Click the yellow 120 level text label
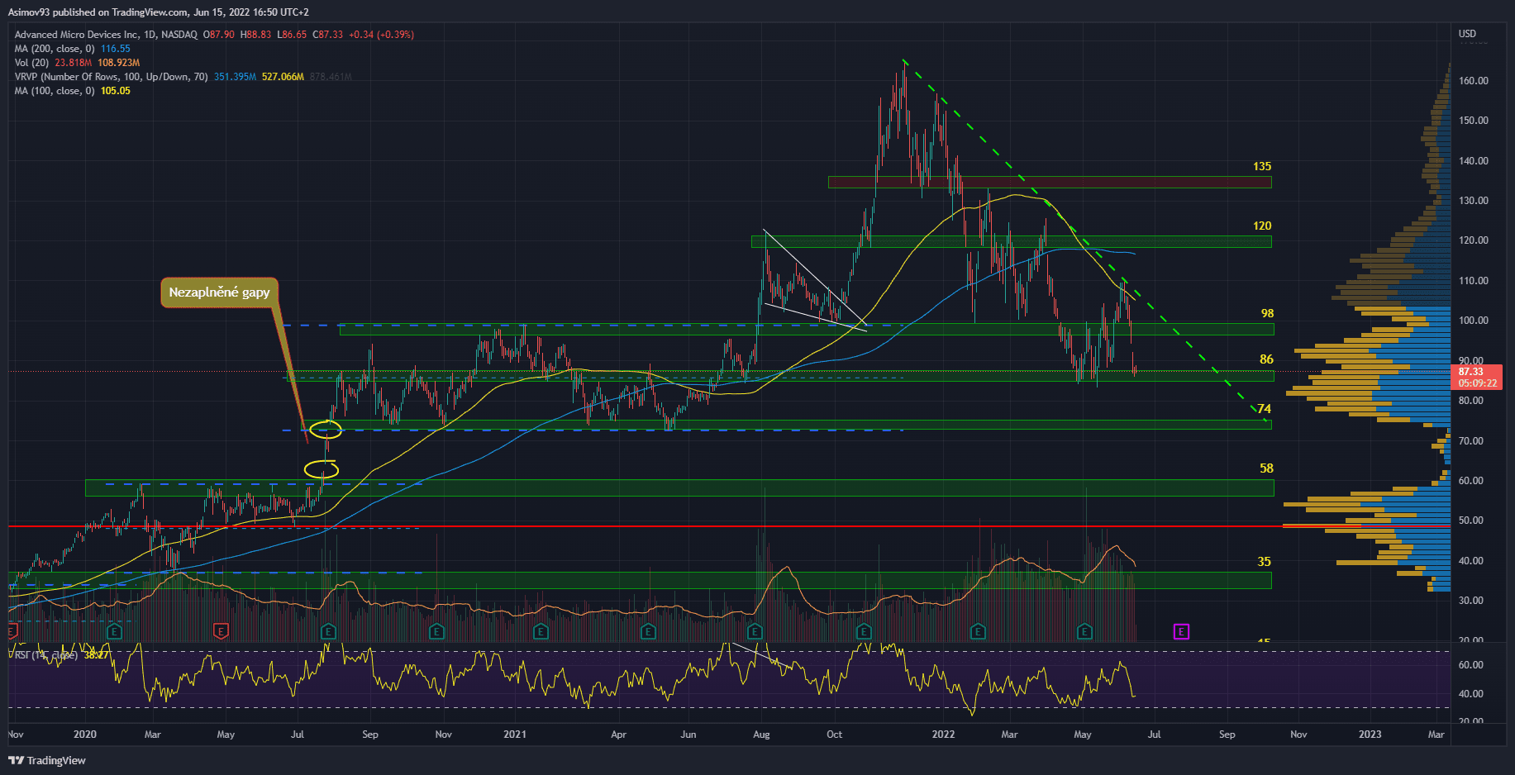The height and width of the screenshot is (775, 1515). click(x=1262, y=226)
